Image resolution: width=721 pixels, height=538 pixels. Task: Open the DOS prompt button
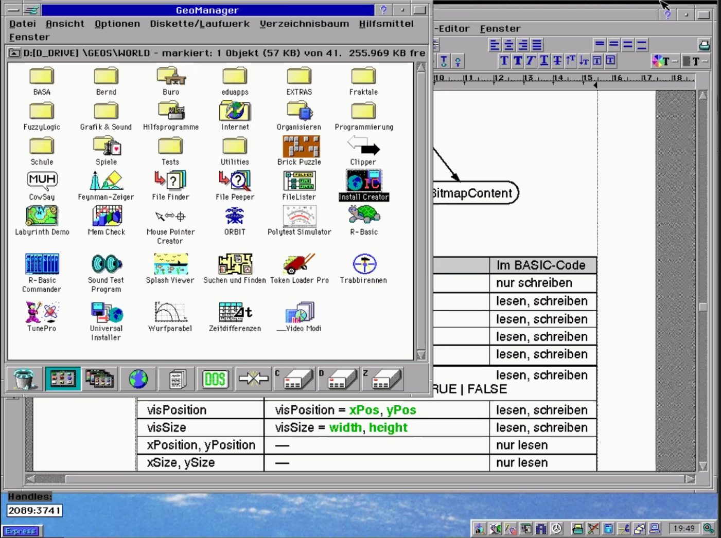215,379
